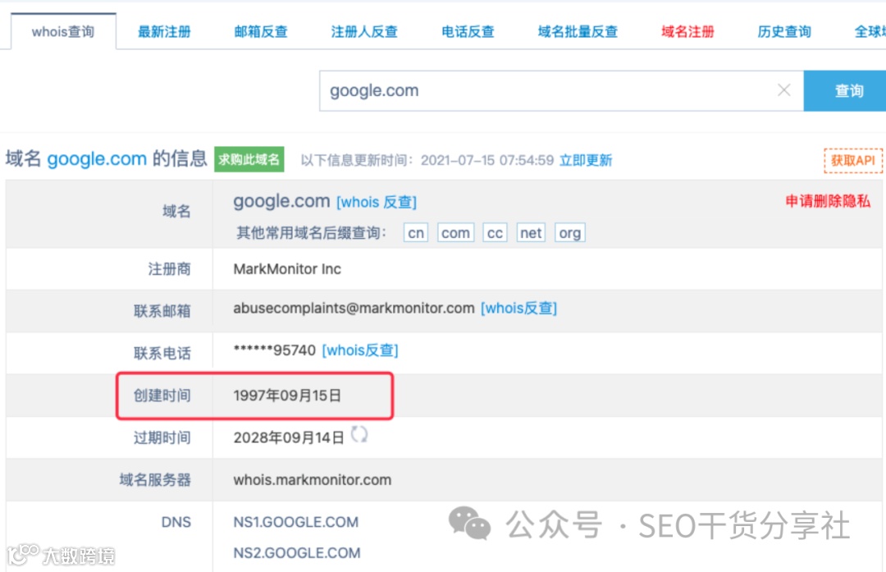The height and width of the screenshot is (572, 886).
Task: Select the cn suffix lookup
Action: (416, 233)
